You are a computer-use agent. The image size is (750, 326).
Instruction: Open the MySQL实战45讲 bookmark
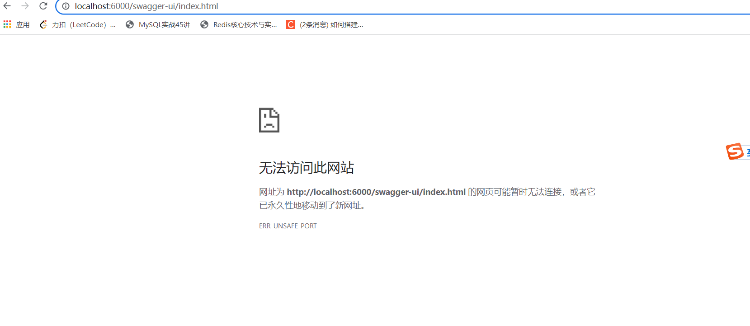click(x=164, y=25)
